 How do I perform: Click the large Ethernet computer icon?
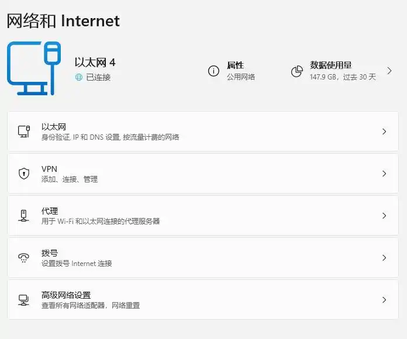pos(33,68)
